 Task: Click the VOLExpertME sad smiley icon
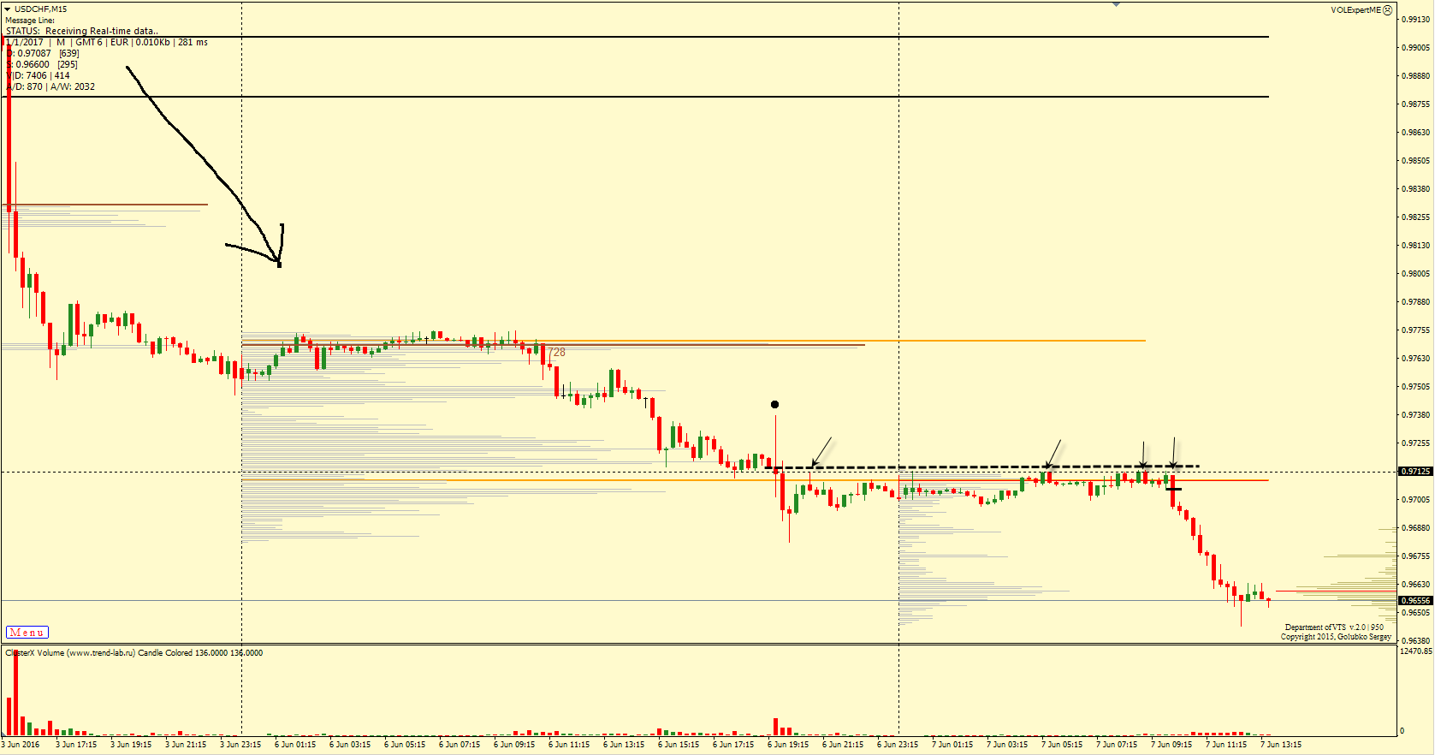pyautogui.click(x=1388, y=10)
